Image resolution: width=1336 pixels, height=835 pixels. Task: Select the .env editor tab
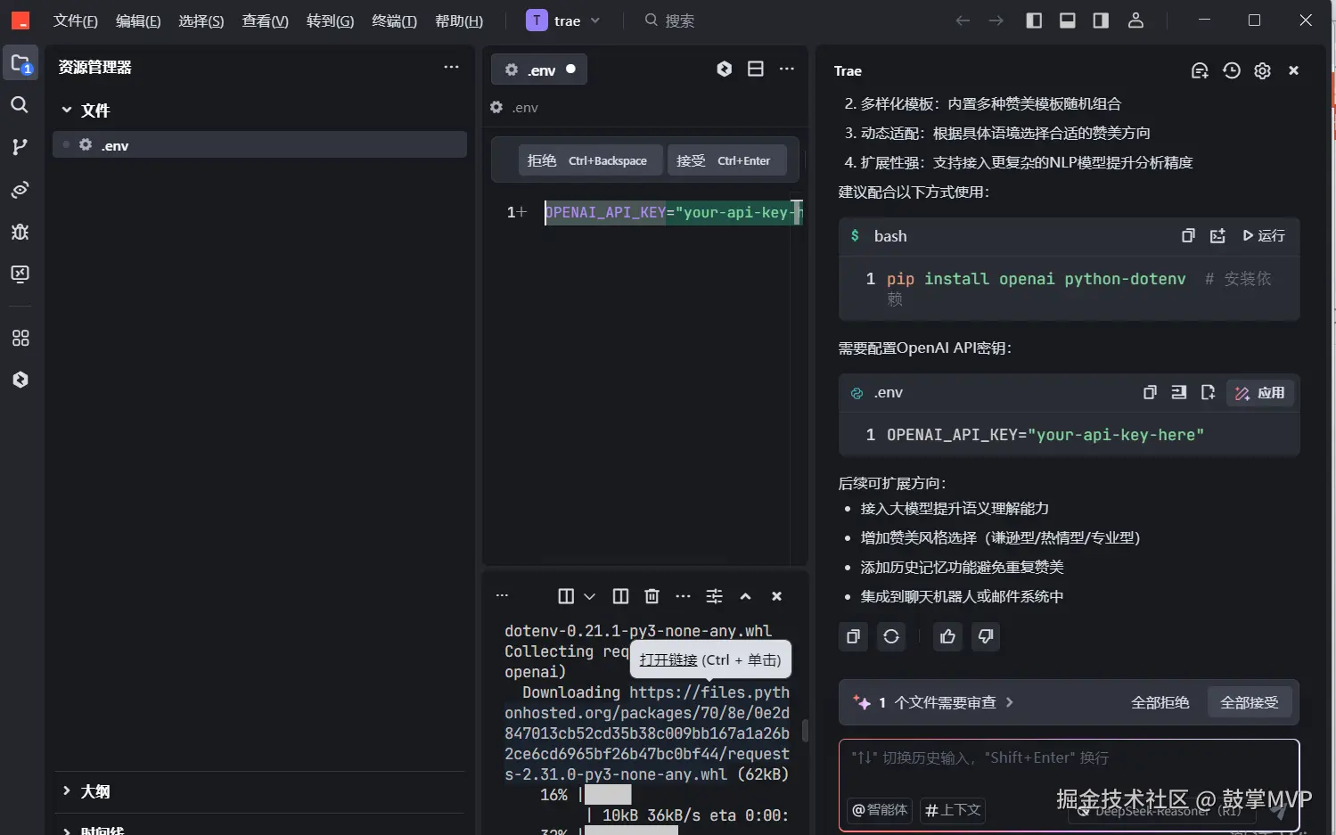pos(538,69)
